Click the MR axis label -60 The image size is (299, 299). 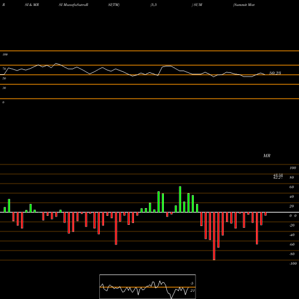pyautogui.click(x=292, y=245)
